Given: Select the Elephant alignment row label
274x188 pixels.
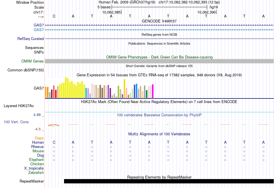Looking at the screenshot, I should [x=36, y=160].
